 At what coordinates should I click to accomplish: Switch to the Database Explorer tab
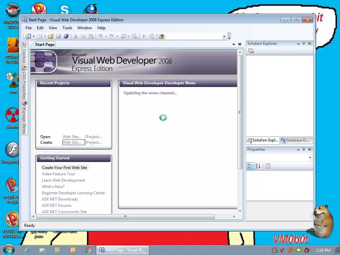pos(296,140)
